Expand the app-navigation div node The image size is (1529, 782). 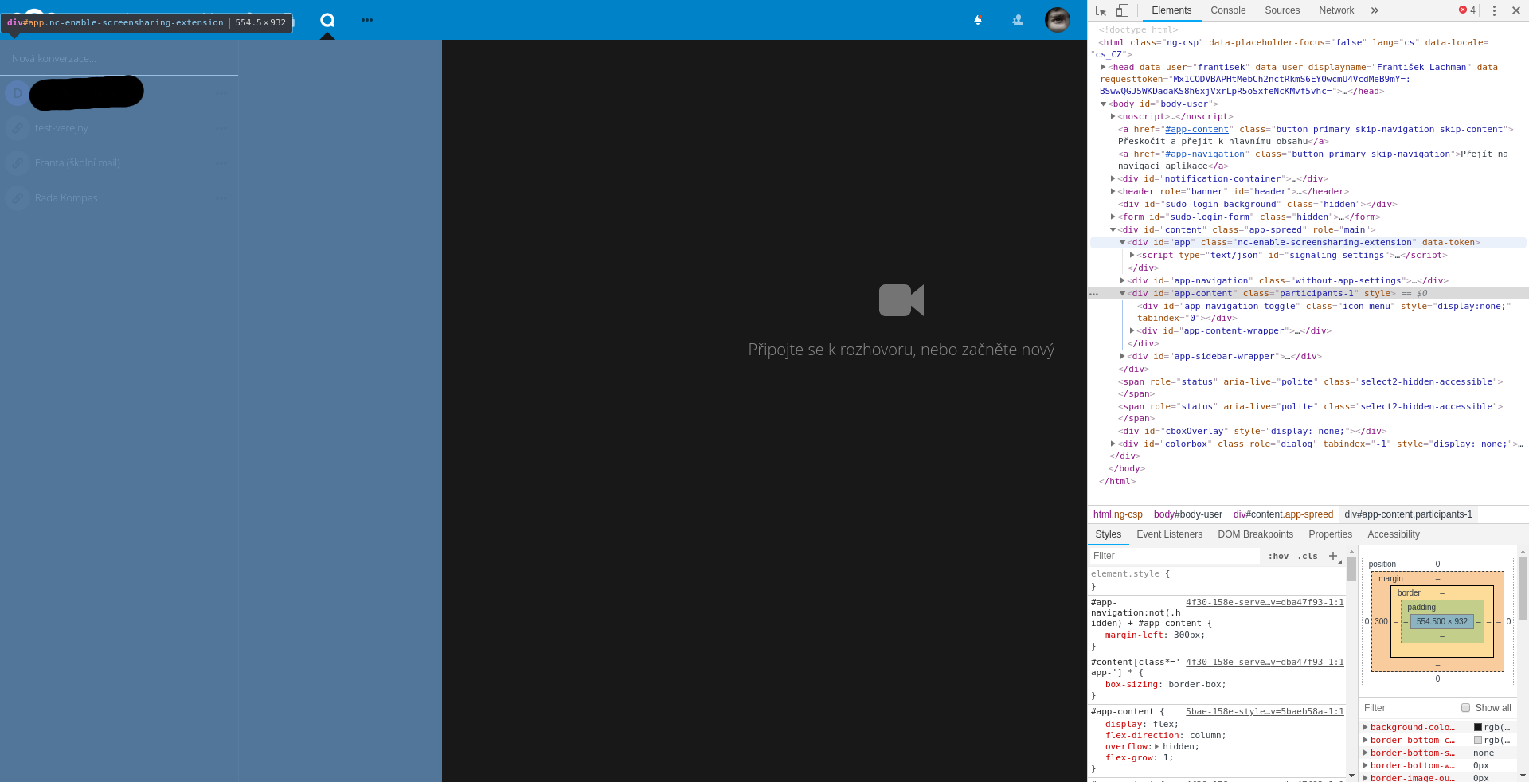point(1122,280)
